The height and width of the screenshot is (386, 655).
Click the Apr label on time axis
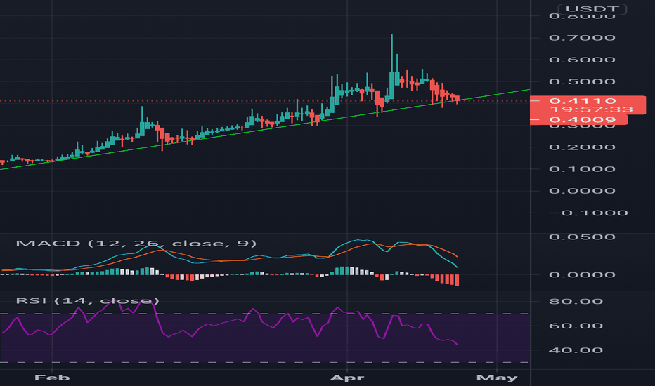click(347, 378)
